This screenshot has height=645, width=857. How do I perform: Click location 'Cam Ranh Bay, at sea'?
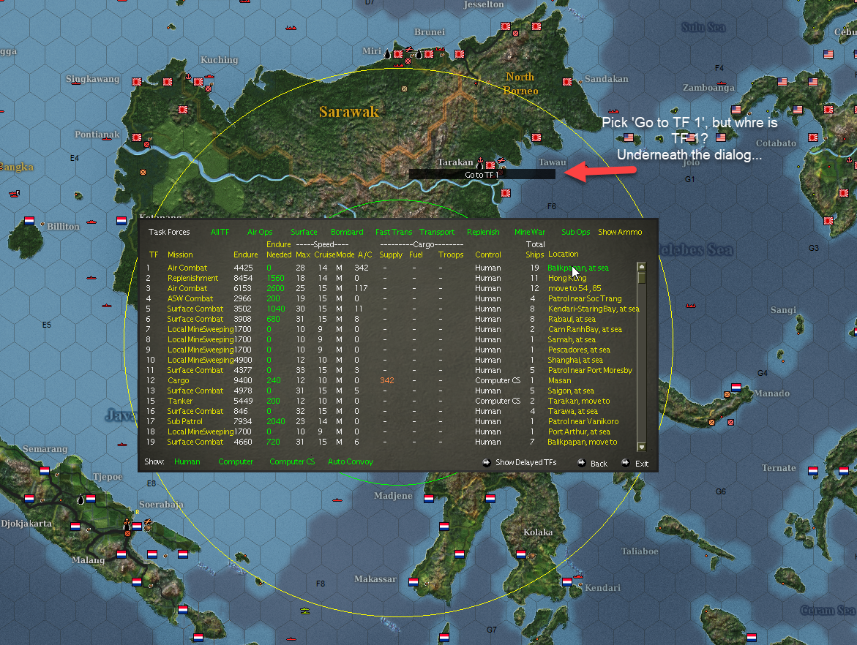tap(585, 329)
